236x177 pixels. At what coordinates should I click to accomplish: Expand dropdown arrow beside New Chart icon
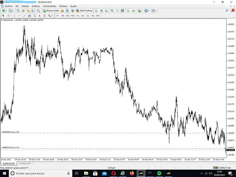point(6,11)
